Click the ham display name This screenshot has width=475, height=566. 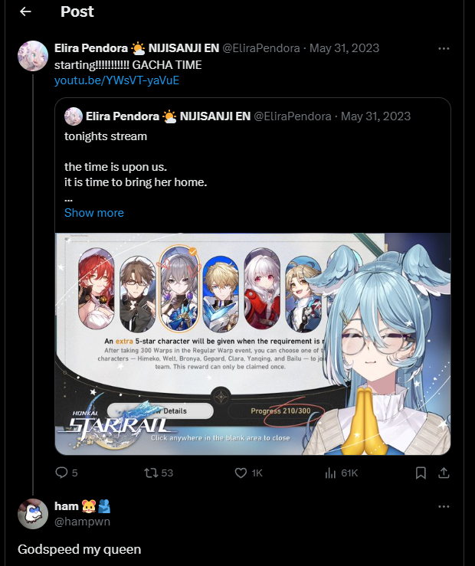tap(67, 506)
